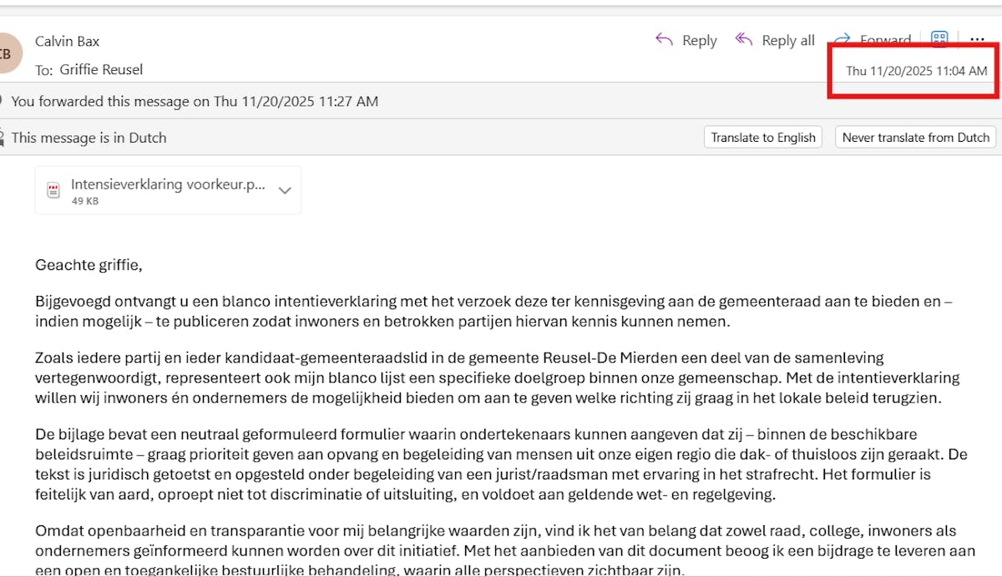Open the more actions ellipsis menu
Image resolution: width=1002 pixels, height=577 pixels.
pos(977,40)
